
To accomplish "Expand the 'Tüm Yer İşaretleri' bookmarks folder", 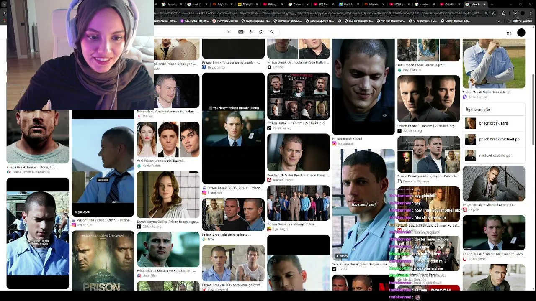I will point(519,20).
